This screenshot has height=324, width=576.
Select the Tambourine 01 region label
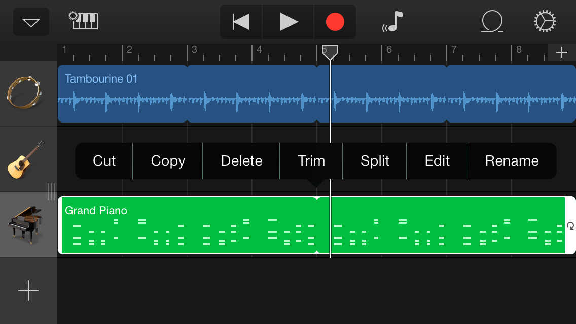click(x=101, y=78)
